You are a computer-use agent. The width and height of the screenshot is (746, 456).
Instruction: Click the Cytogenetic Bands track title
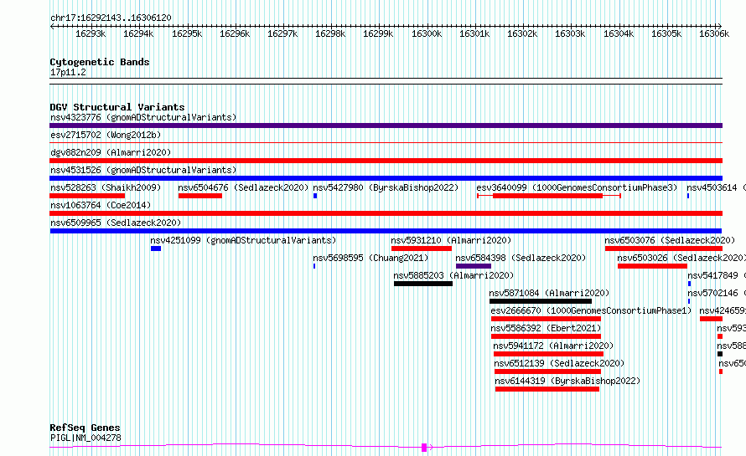[100, 62]
